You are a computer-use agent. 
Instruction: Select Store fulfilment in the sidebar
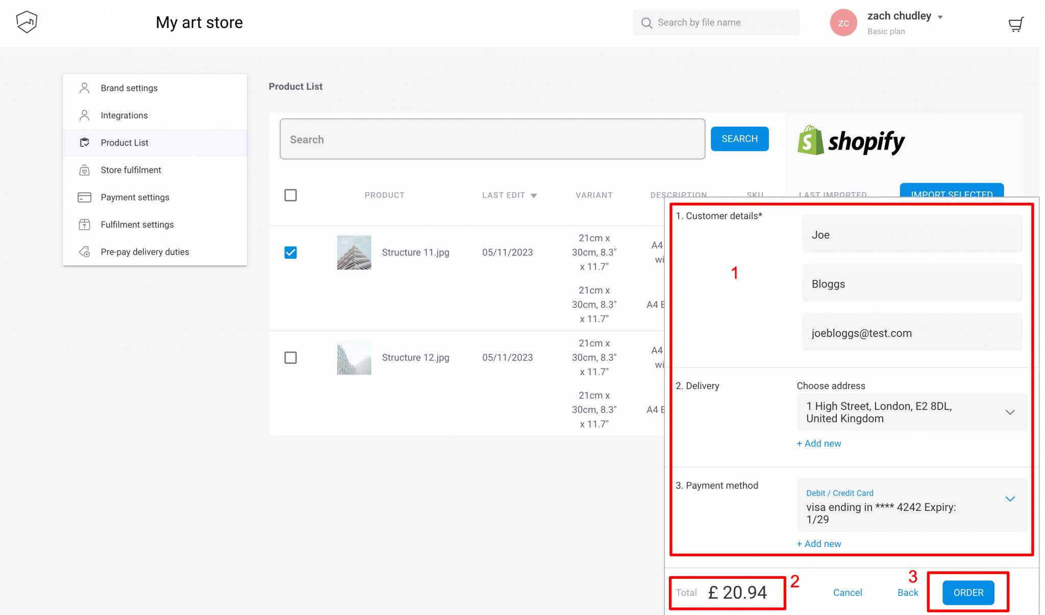[131, 170]
